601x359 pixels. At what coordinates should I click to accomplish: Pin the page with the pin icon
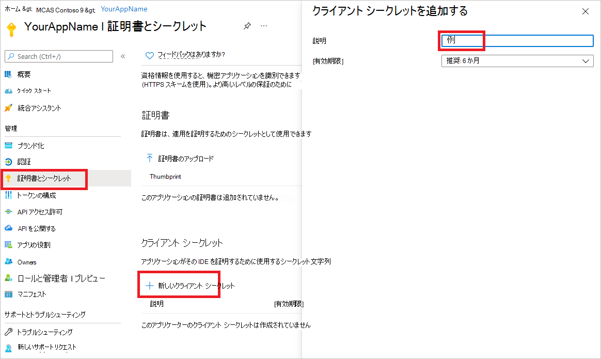tap(247, 26)
